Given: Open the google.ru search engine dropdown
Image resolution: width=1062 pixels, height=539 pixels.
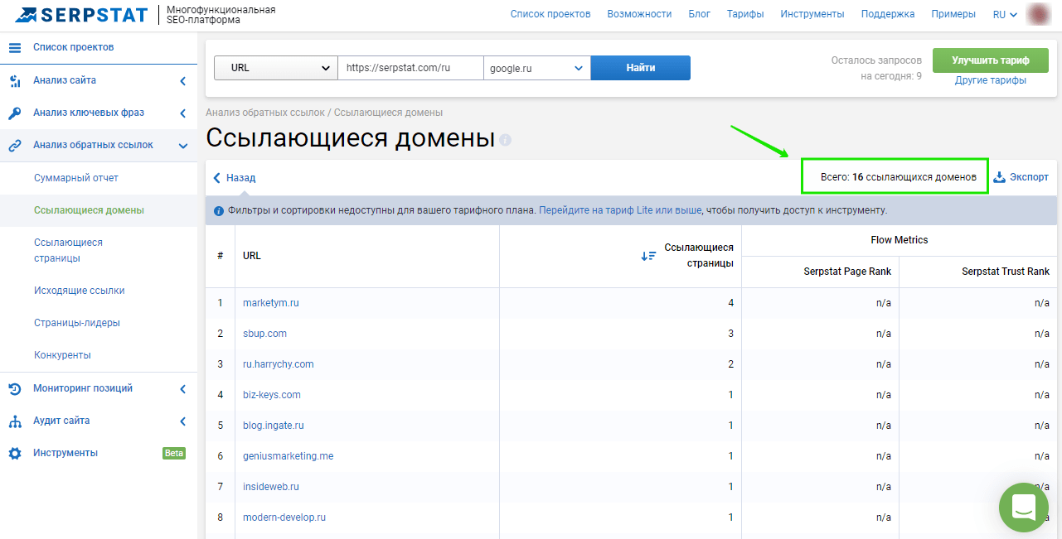Looking at the screenshot, I should pos(537,68).
